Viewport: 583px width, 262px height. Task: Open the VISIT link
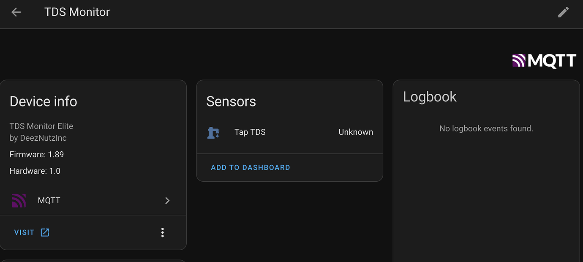coord(24,232)
